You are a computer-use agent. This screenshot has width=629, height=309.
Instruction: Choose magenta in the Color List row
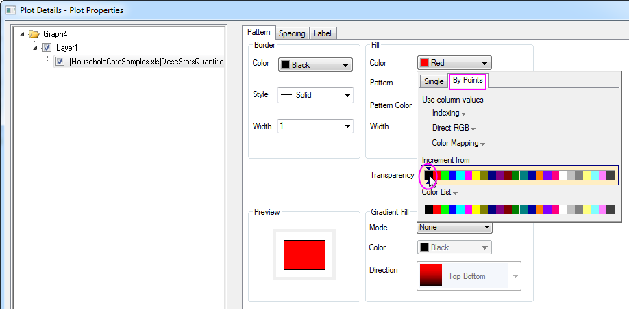pyautogui.click(x=468, y=209)
